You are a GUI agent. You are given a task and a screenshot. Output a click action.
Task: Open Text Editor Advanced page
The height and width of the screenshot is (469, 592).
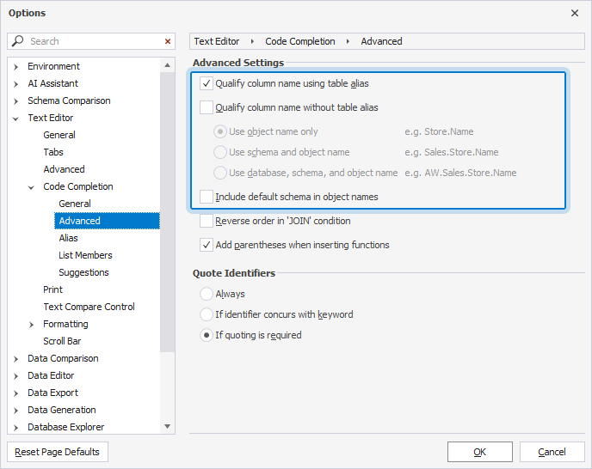click(x=64, y=169)
